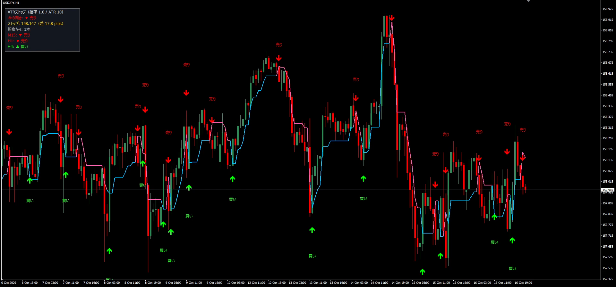Click the 158.855 price level
This screenshot has height=287, width=616.
(x=608, y=30)
